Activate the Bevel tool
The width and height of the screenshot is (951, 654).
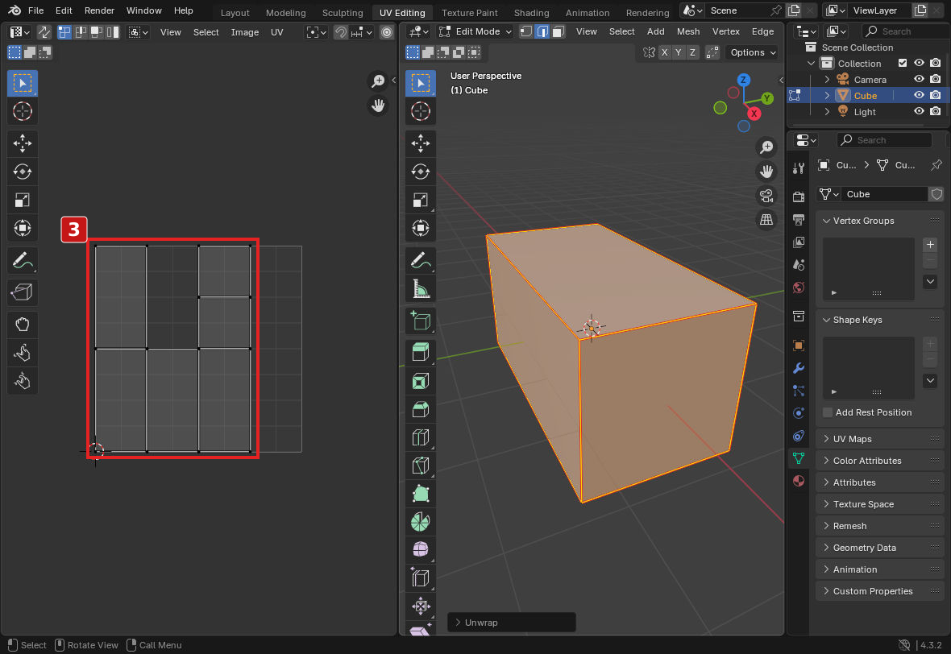click(x=421, y=409)
